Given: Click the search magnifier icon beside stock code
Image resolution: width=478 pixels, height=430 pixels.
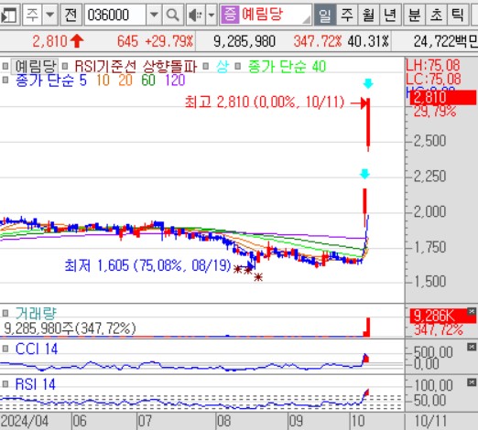Looking at the screenshot, I should pos(173,15).
